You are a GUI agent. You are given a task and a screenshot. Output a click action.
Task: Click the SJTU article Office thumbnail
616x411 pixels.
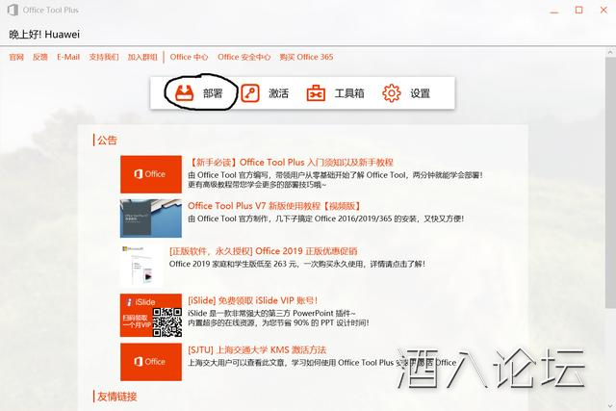click(151, 362)
